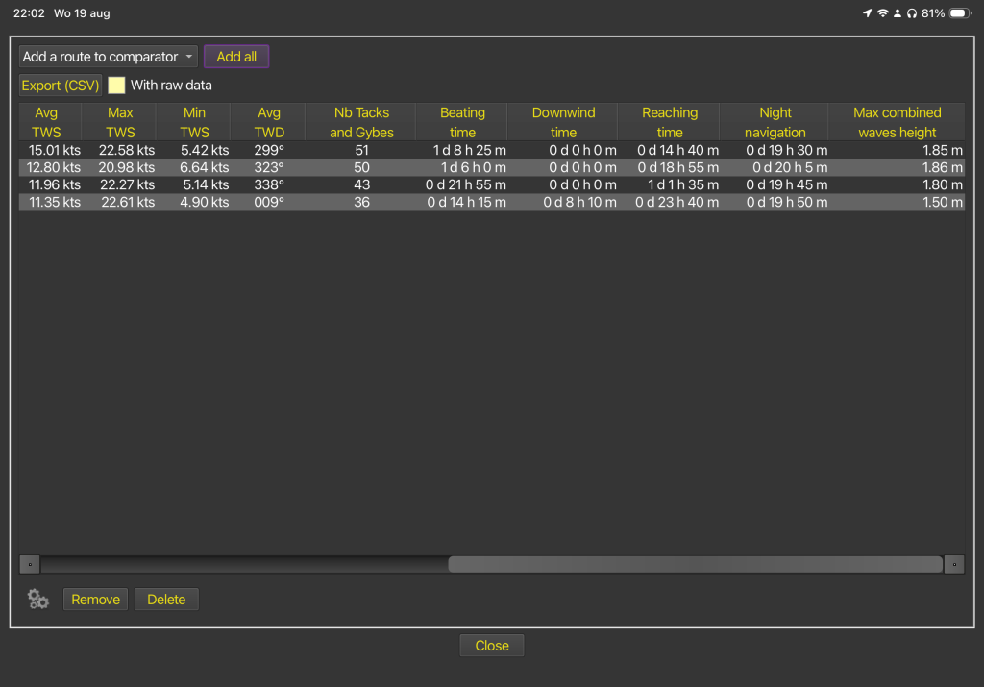Click the 299° Avg TWD cell

click(x=269, y=150)
